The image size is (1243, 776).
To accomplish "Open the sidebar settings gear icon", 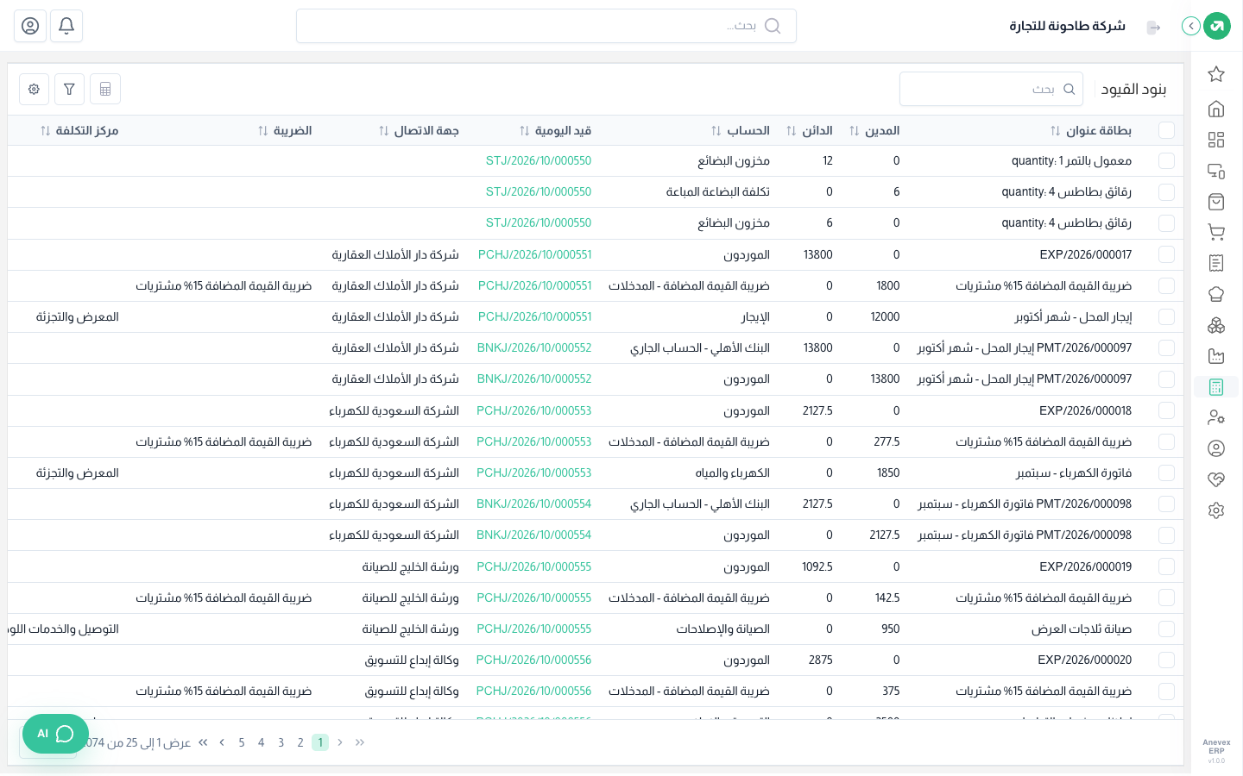I will 1216,510.
